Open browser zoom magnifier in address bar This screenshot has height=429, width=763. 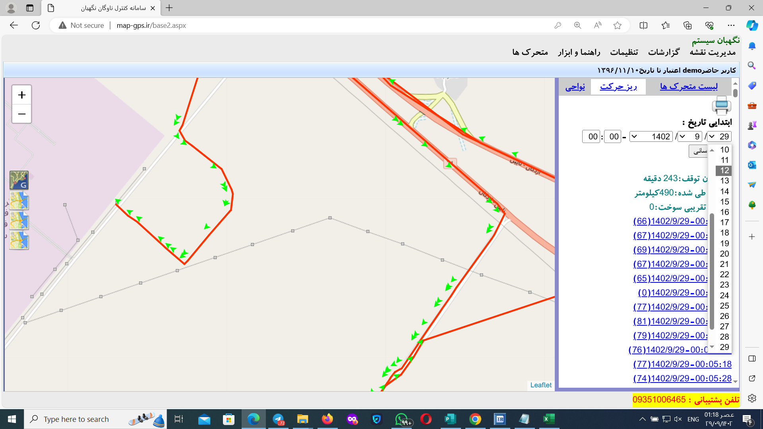(577, 25)
